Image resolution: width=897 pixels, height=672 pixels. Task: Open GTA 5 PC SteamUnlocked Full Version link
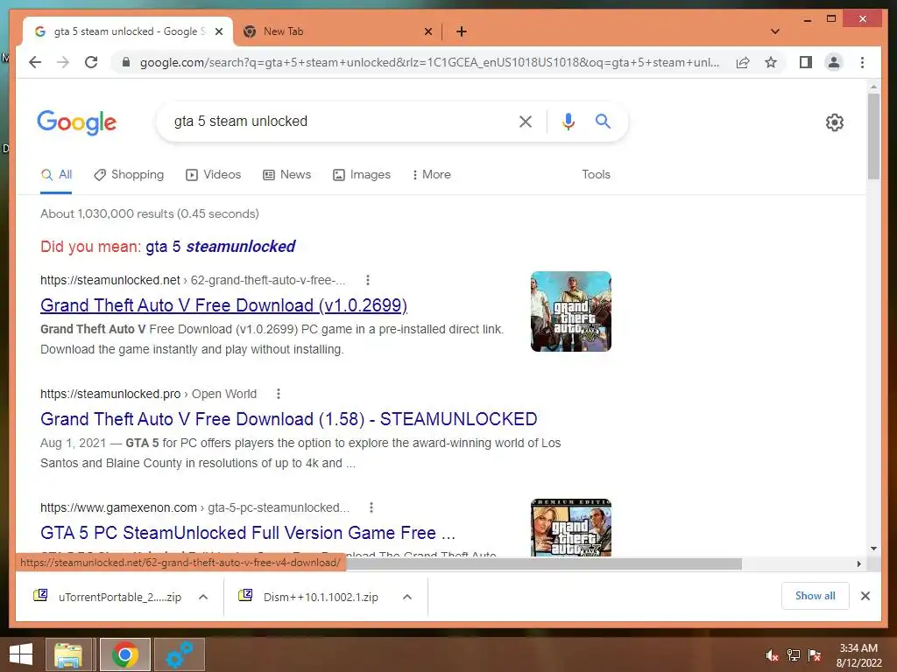pyautogui.click(x=248, y=533)
